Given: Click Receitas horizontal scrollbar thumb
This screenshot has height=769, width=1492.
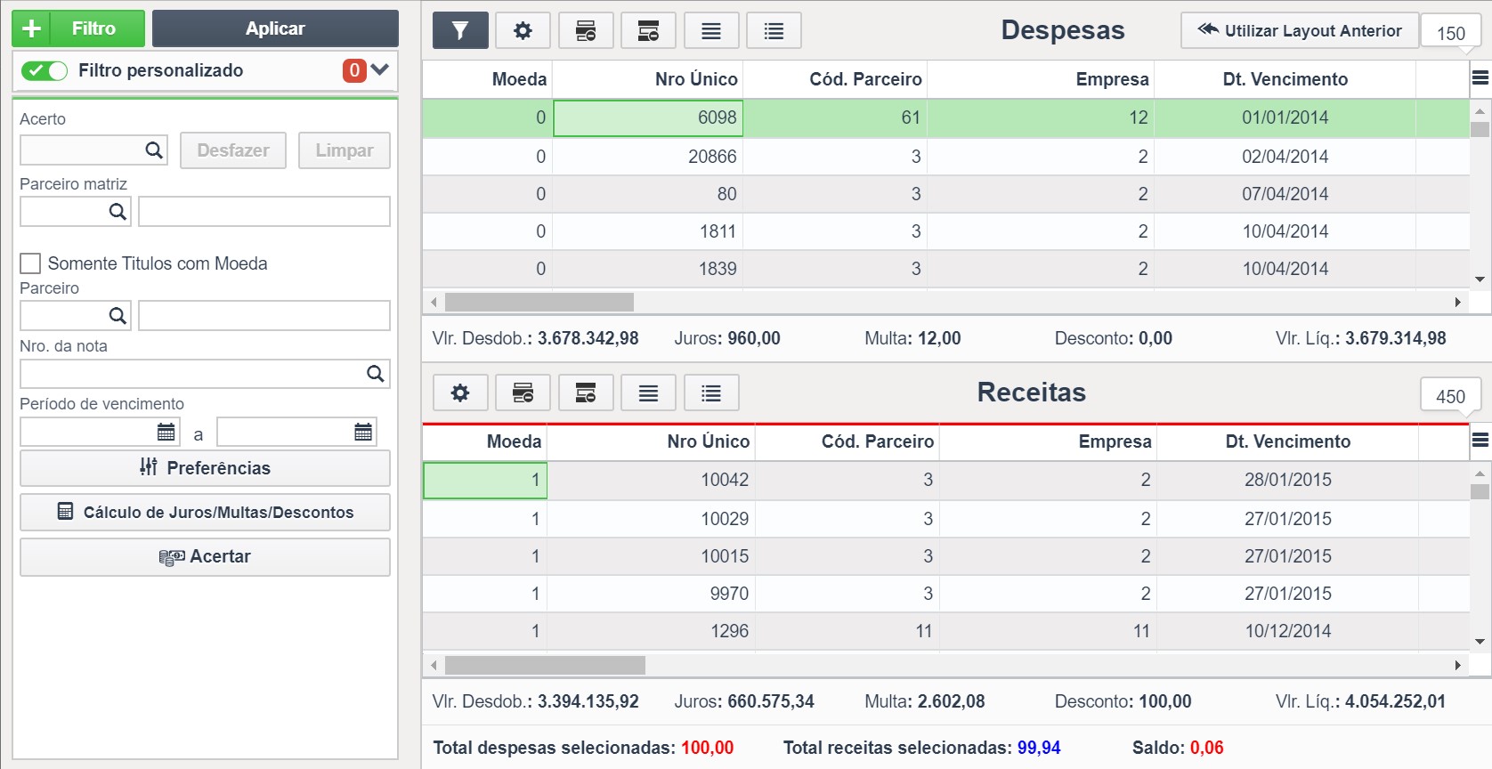Looking at the screenshot, I should [545, 665].
